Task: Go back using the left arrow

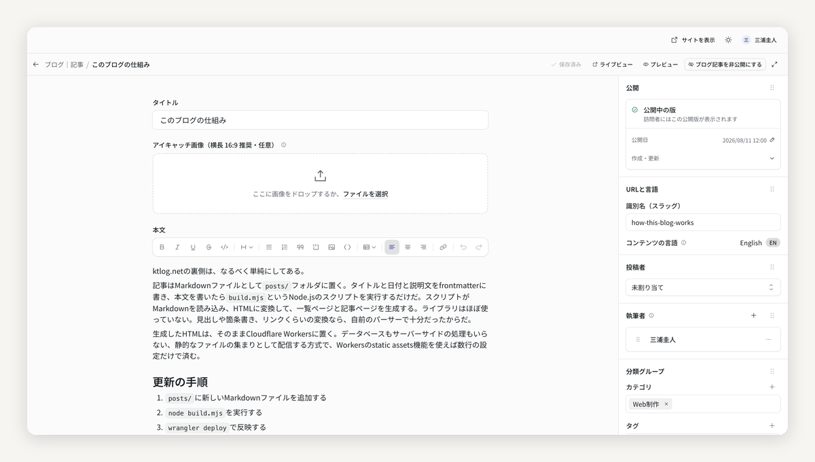Action: (x=36, y=65)
